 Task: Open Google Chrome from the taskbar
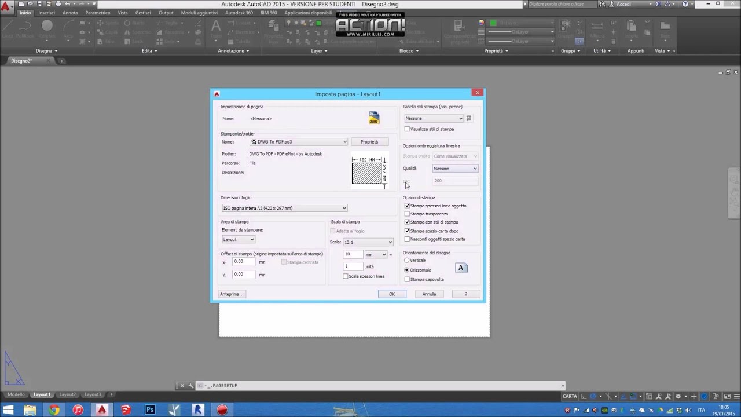point(54,410)
